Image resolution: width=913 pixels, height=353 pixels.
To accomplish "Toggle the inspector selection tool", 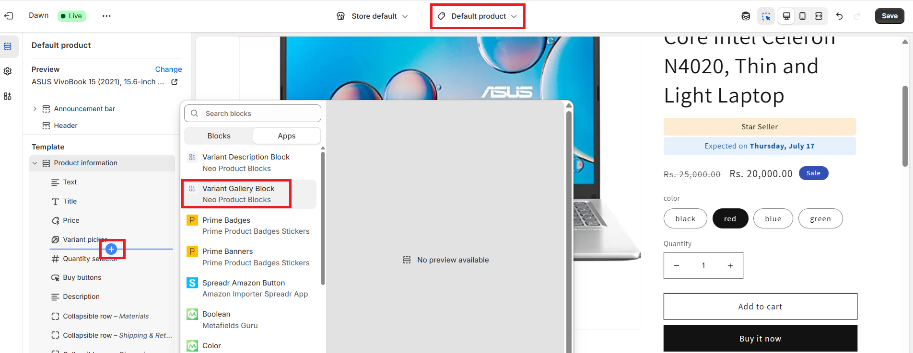I will (766, 16).
